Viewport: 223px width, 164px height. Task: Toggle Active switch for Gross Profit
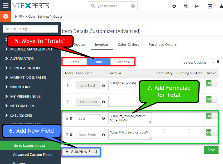(211, 132)
